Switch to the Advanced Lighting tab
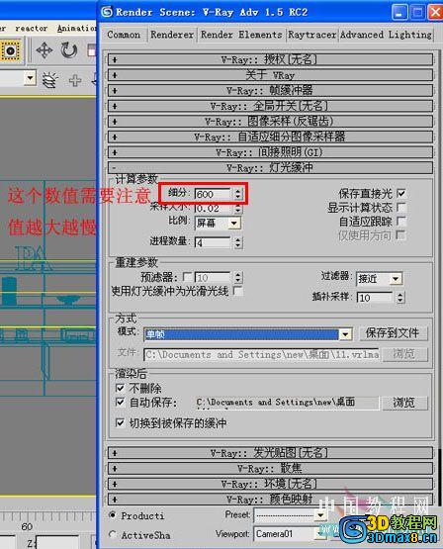Screen dimensions: 443x549 [x=386, y=35]
